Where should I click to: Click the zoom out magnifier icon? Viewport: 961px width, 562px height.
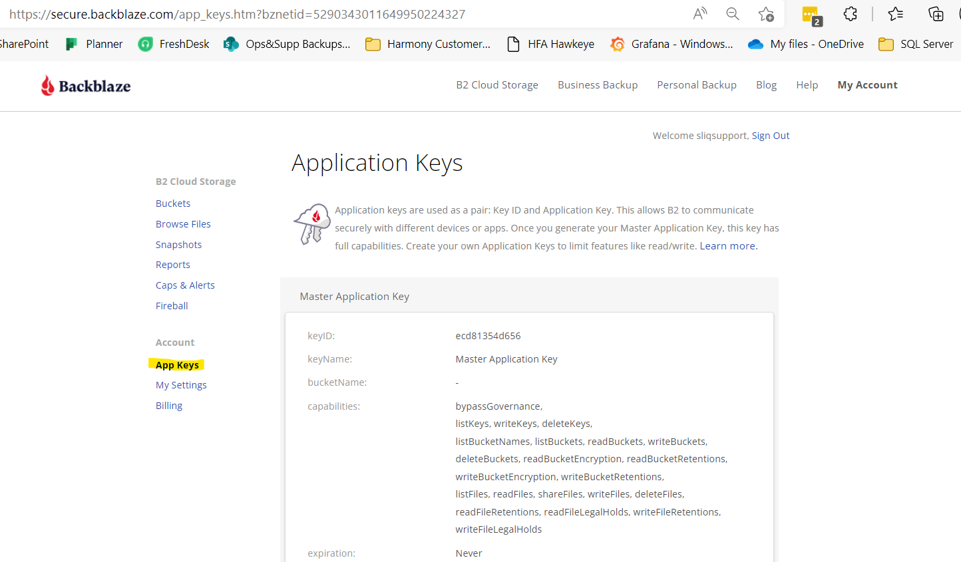click(x=733, y=13)
